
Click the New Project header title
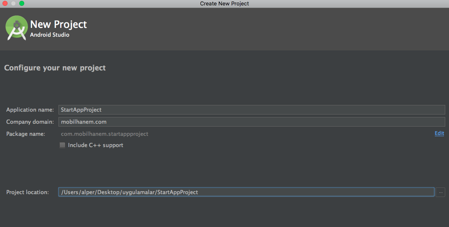point(58,24)
